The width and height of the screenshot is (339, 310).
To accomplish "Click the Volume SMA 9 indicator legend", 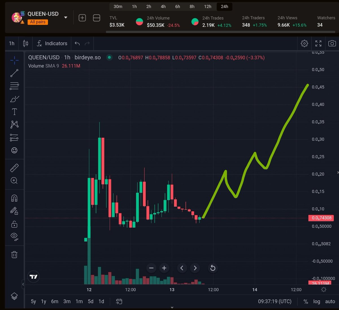I will point(54,66).
